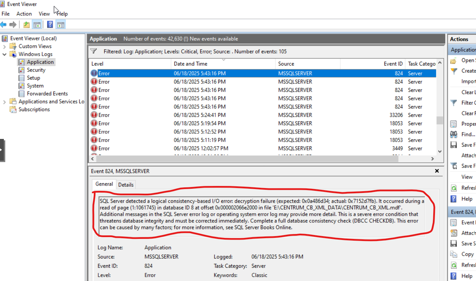Open the File menu
476x281 pixels.
[6, 14]
